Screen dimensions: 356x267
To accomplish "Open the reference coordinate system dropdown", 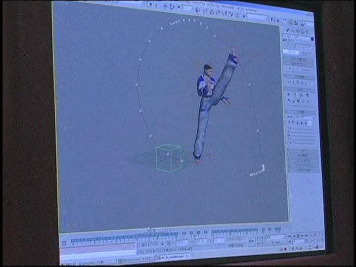I will [x=188, y=8].
